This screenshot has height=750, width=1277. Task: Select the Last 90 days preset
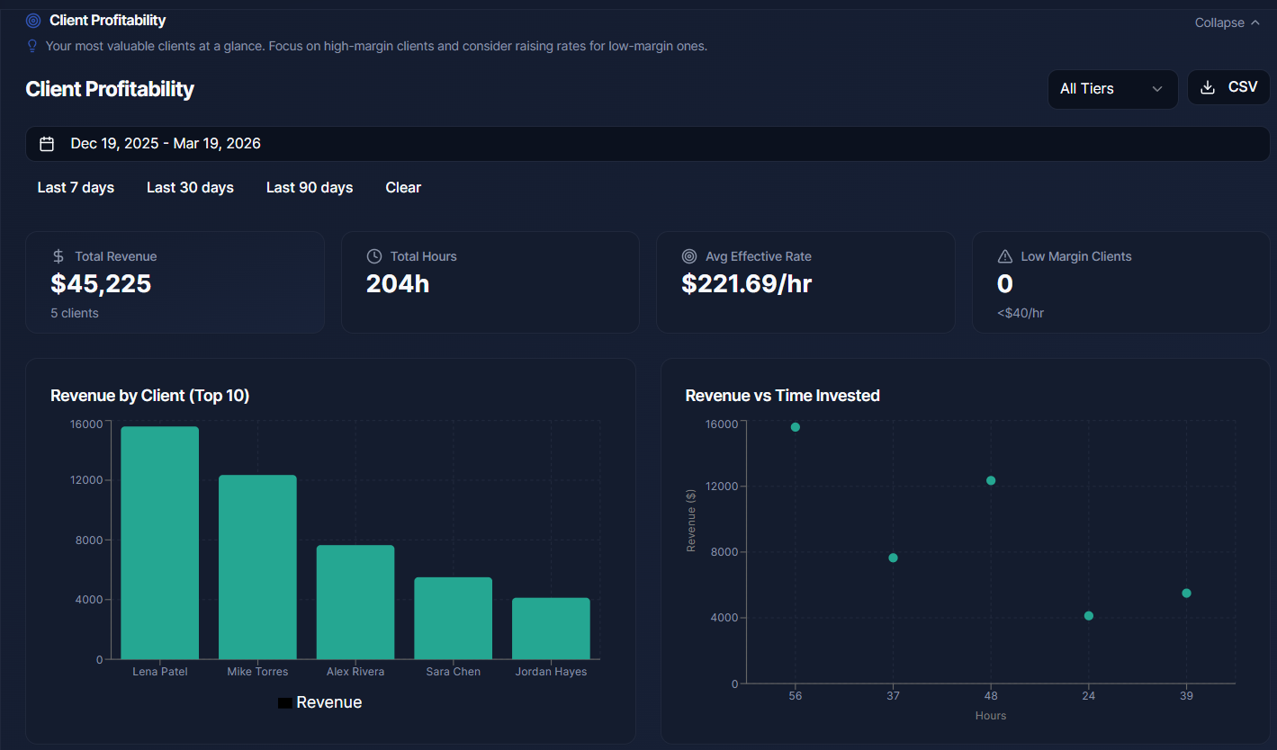[310, 187]
